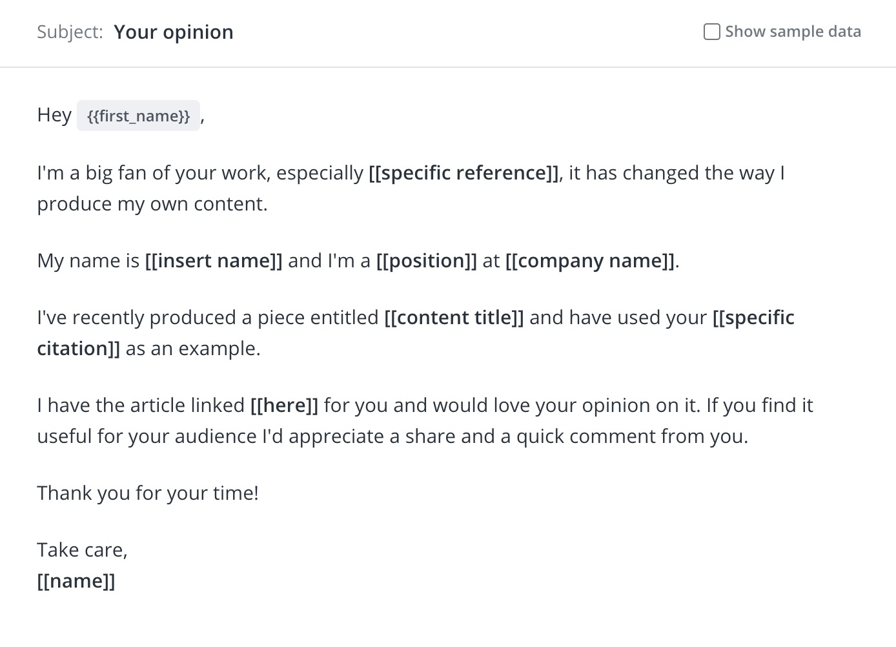Select the [[name]] signature placeholder
This screenshot has width=896, height=647.
point(76,581)
